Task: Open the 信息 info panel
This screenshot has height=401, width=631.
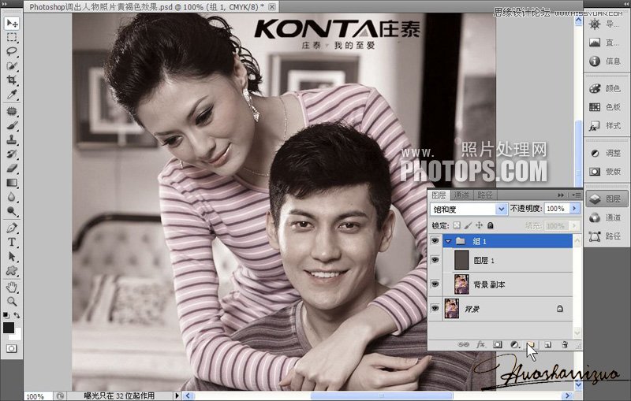Action: click(x=607, y=61)
